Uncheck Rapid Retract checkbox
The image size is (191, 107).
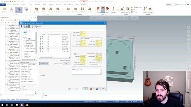coord(91,65)
